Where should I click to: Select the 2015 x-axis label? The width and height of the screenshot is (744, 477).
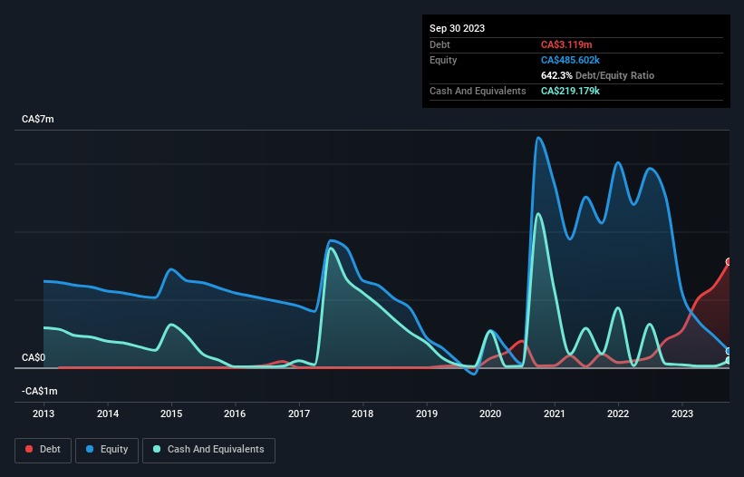tap(171, 414)
